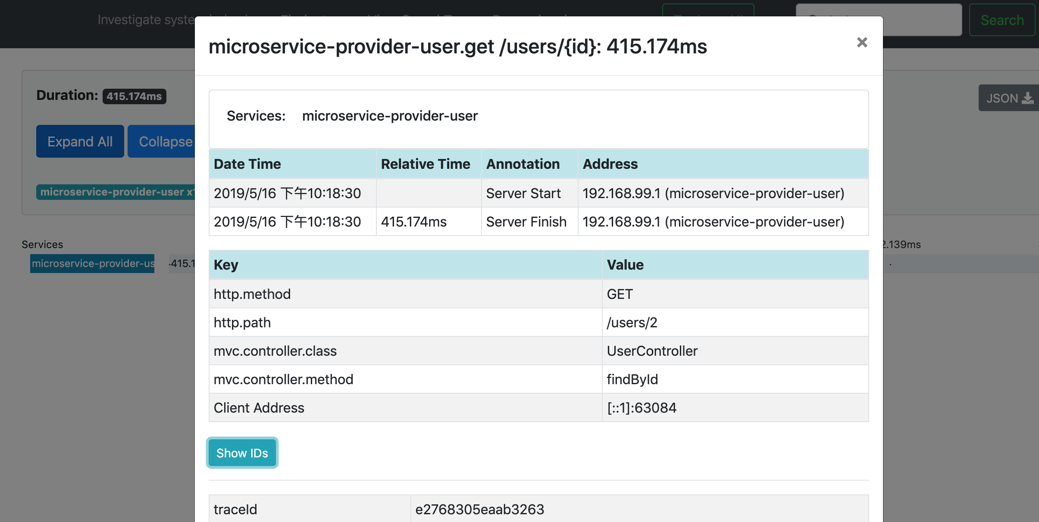Close the span detail dialog
1039x522 pixels.
coord(862,42)
